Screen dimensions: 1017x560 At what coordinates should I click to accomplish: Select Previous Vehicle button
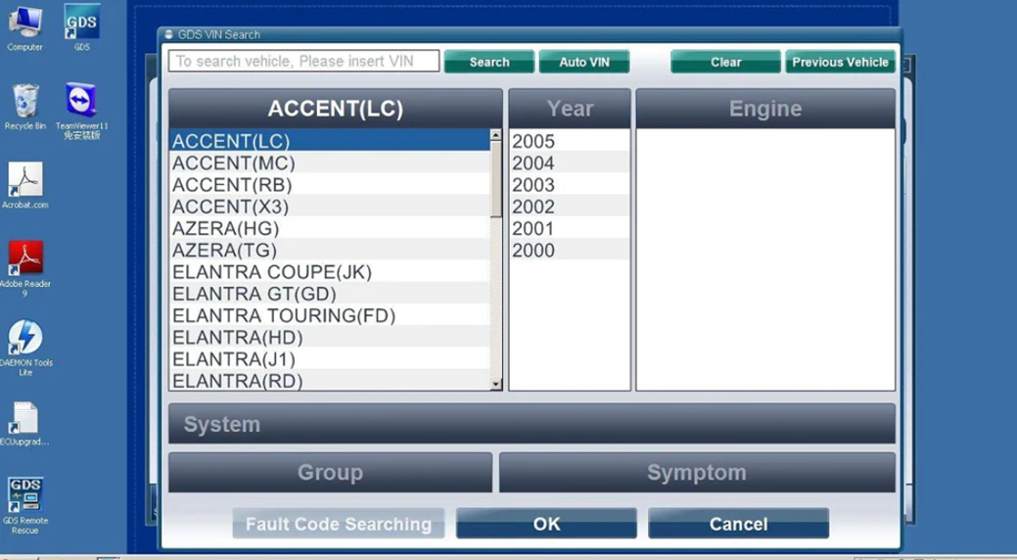pos(840,62)
